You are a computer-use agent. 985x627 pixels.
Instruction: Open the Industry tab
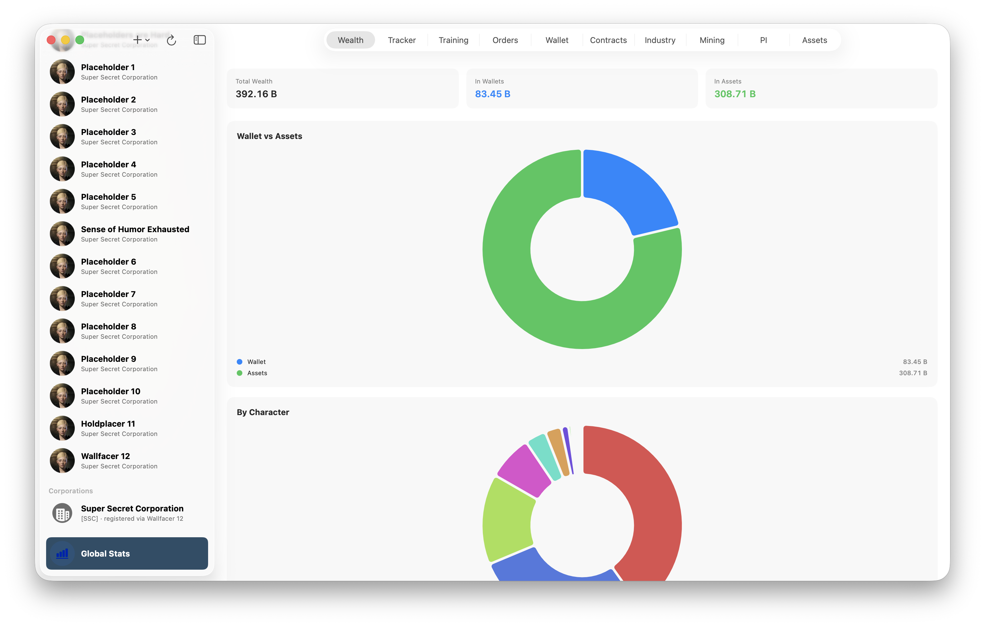(660, 40)
